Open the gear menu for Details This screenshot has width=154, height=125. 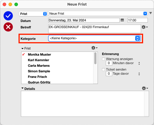pyautogui.click(x=145, y=88)
